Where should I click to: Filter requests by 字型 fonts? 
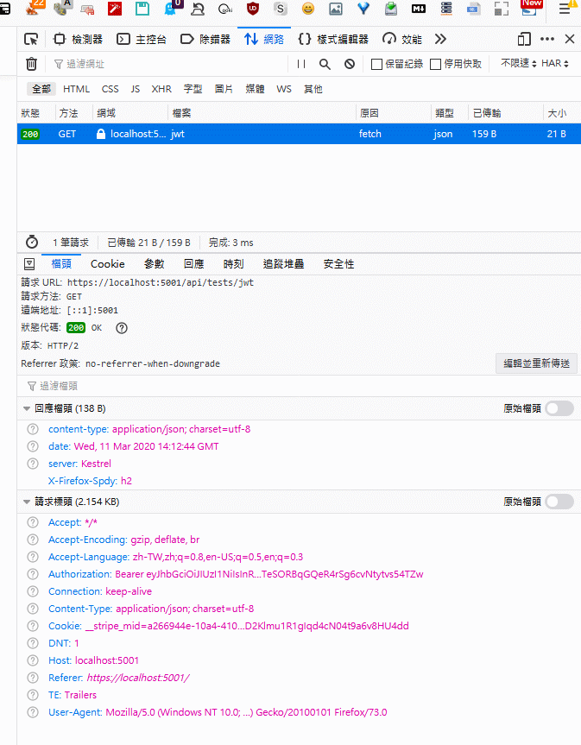[193, 89]
